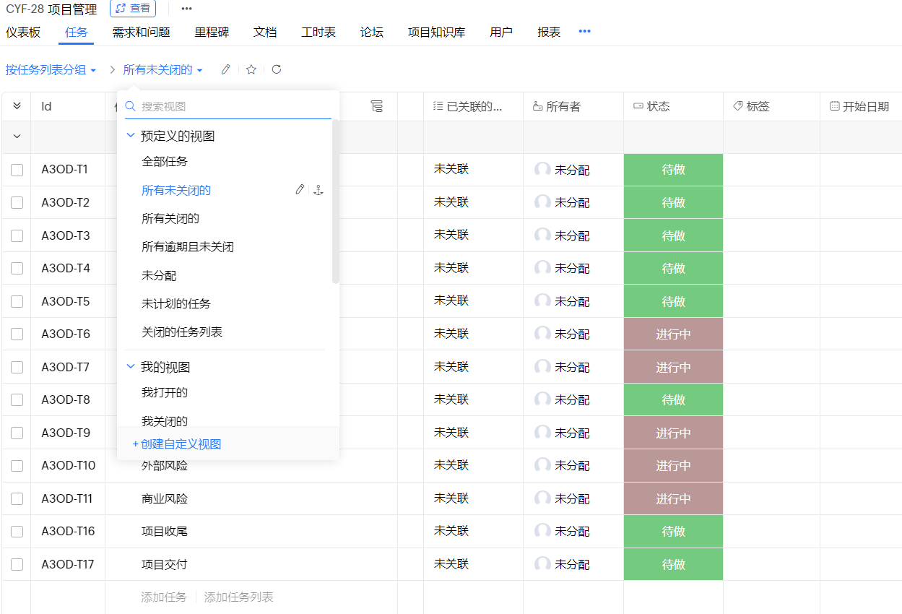
Task: Click the pin icon next to 所有未关闭的
Action: pyautogui.click(x=318, y=189)
